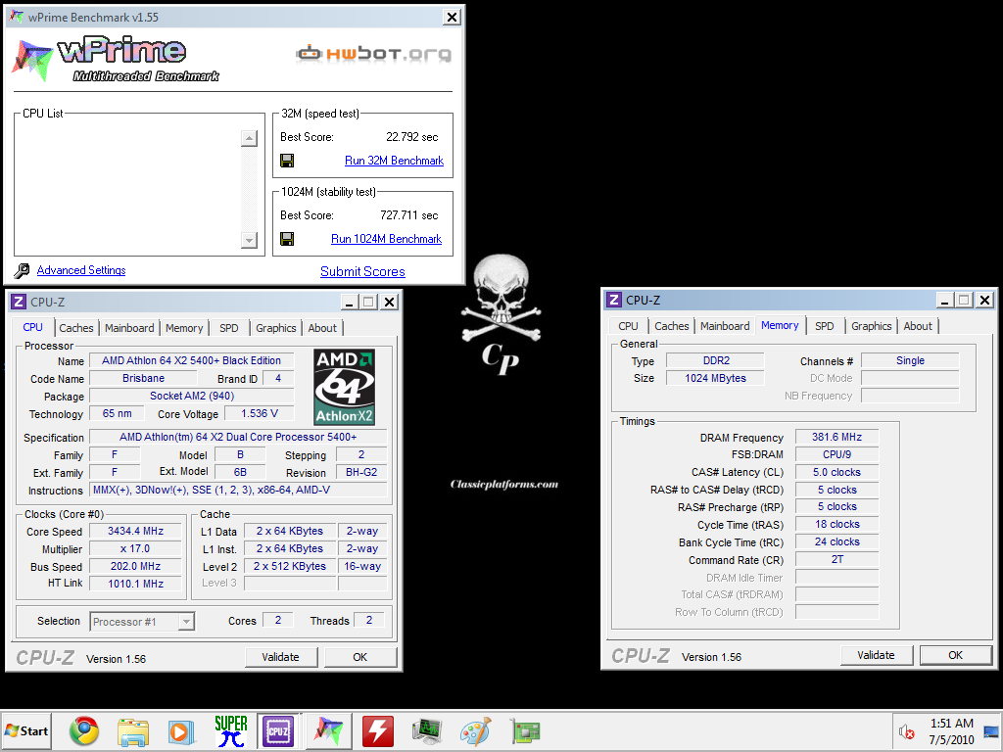The height and width of the screenshot is (752, 1003).
Task: Click the CPU List scrollbar up arrow
Action: (x=249, y=138)
